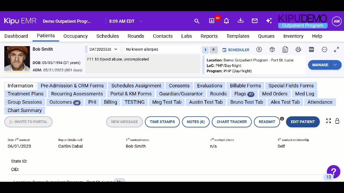Click Bob Smith's patient photo

pos(17,59)
